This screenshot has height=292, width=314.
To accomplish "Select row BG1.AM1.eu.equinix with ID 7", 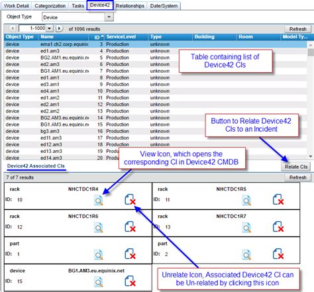I will coord(155,71).
